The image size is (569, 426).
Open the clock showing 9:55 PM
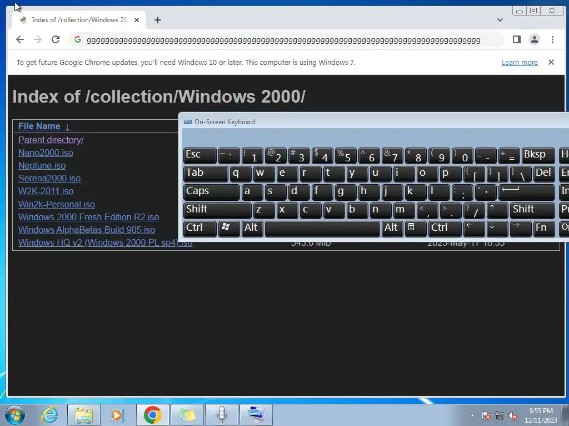point(541,415)
